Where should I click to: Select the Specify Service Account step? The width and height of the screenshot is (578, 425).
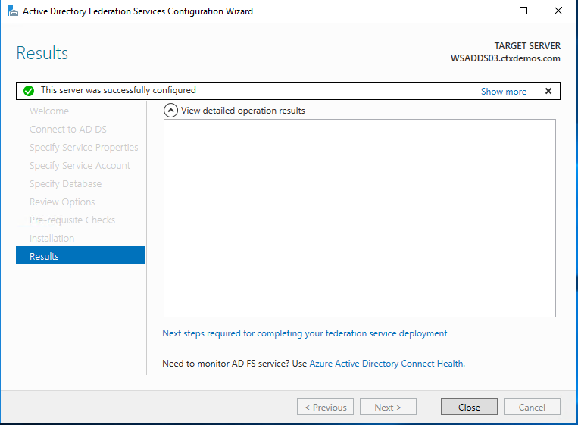click(x=80, y=166)
